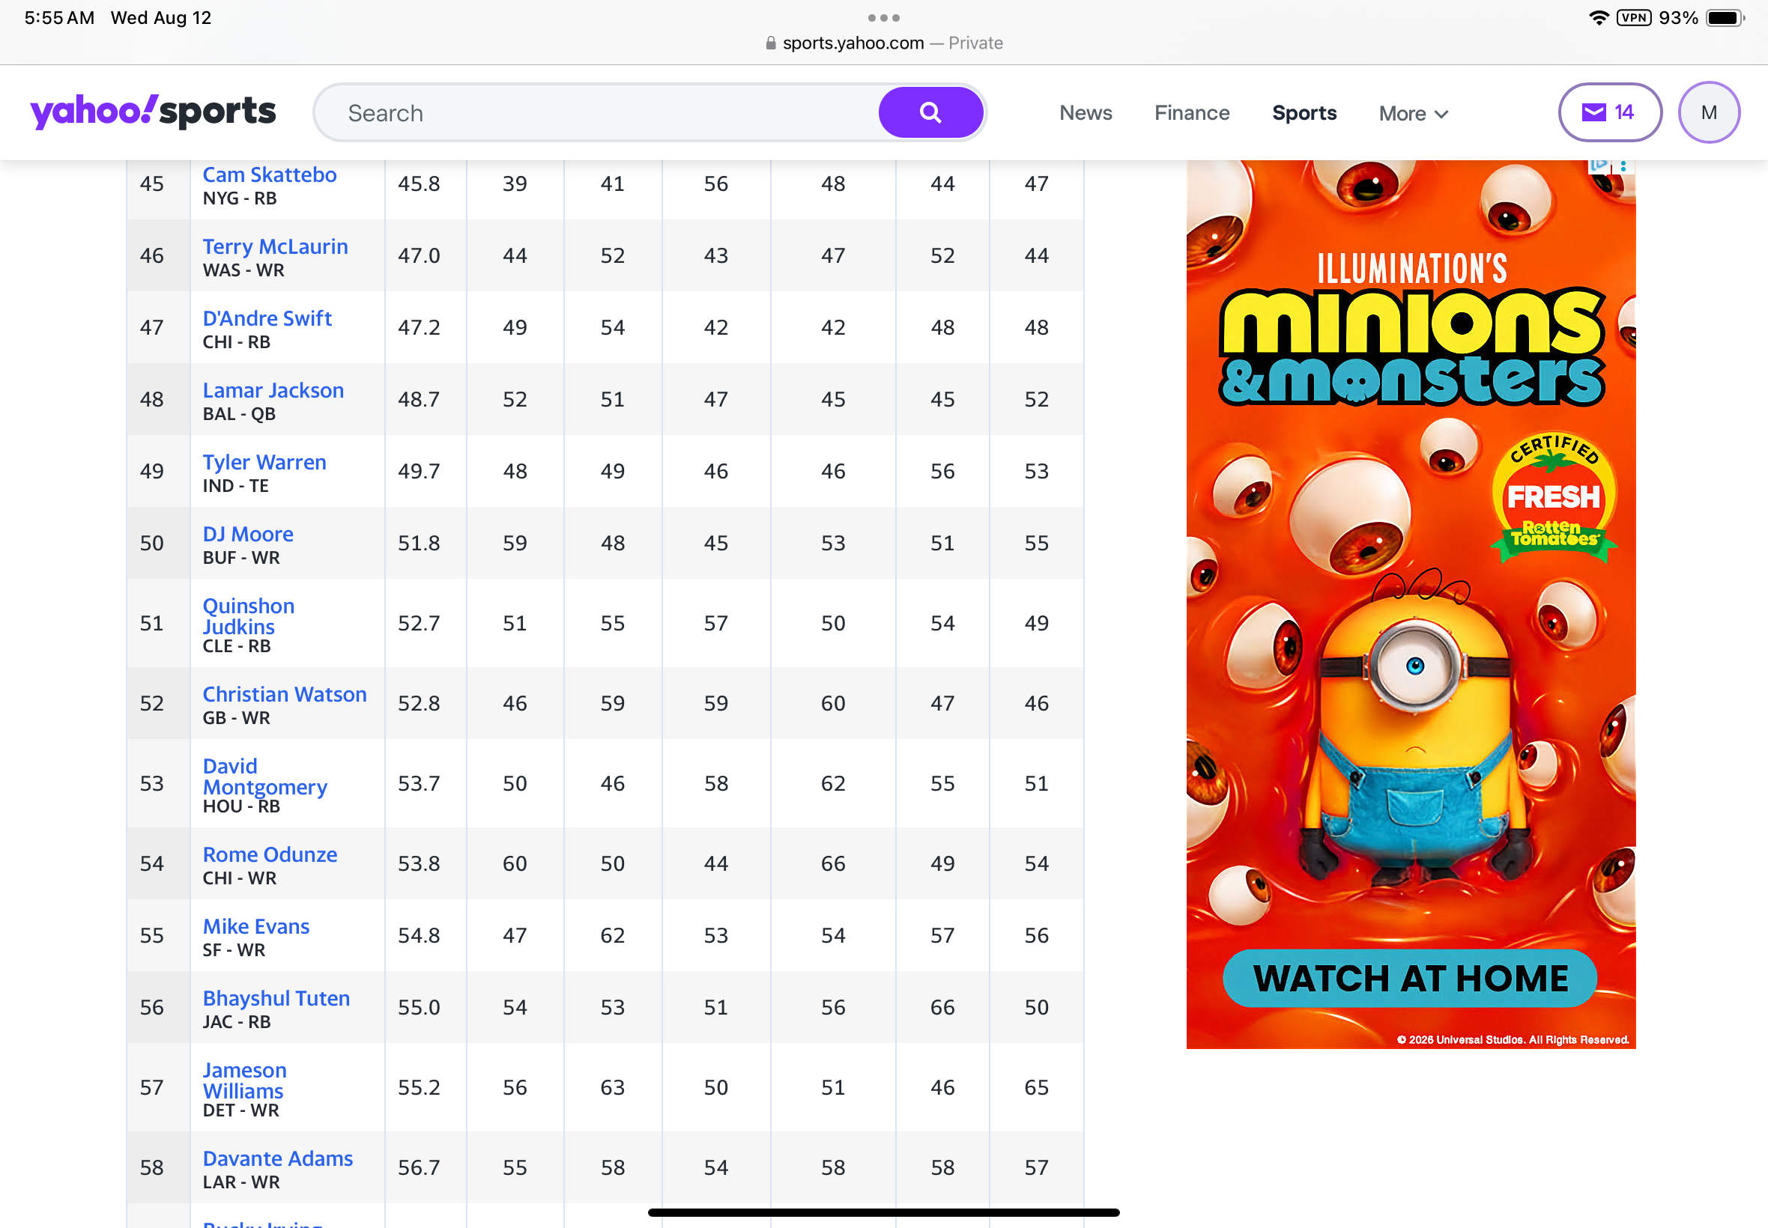Open Cam Skattebo player page
Image resolution: width=1768 pixels, height=1228 pixels.
tap(270, 174)
